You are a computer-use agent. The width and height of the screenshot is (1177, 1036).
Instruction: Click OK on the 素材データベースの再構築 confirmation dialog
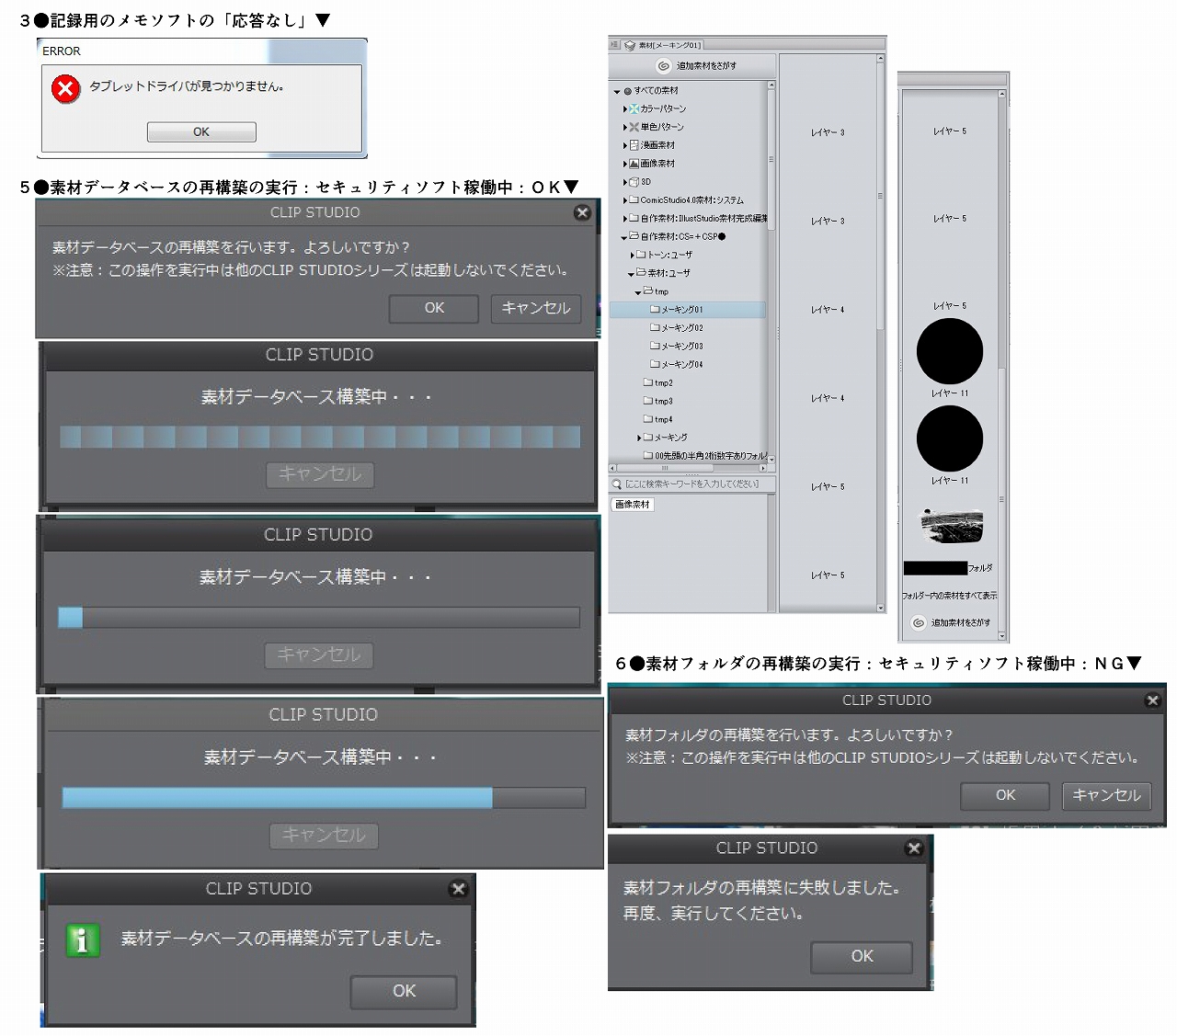click(433, 308)
